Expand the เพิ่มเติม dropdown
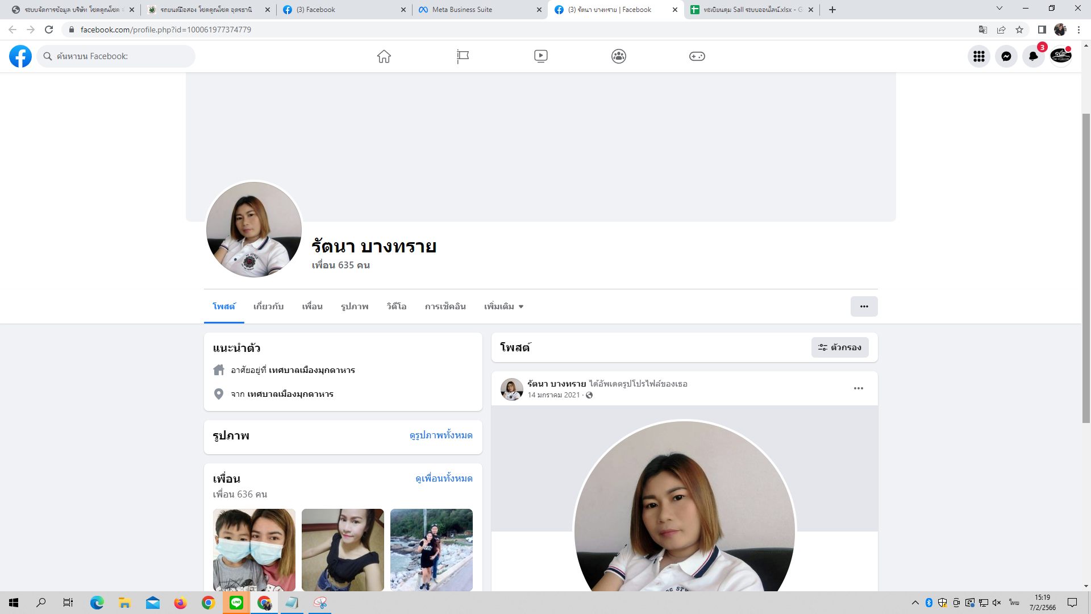Viewport: 1091px width, 614px height. (x=503, y=306)
